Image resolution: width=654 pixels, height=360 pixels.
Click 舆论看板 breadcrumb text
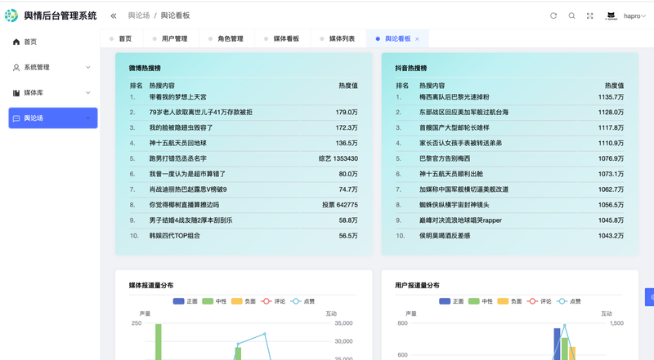click(175, 16)
